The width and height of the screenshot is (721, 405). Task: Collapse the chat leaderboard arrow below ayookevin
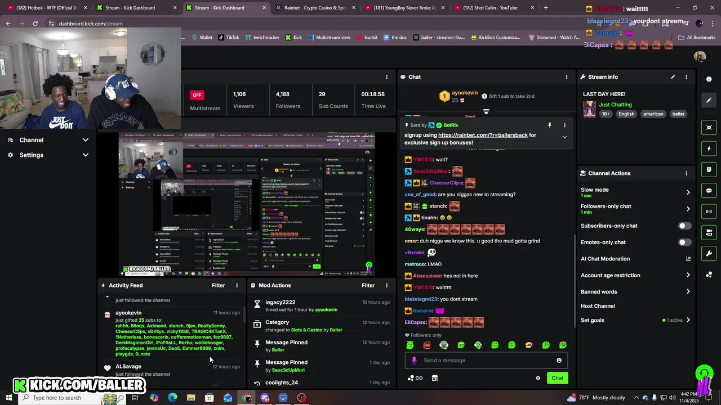point(486,111)
